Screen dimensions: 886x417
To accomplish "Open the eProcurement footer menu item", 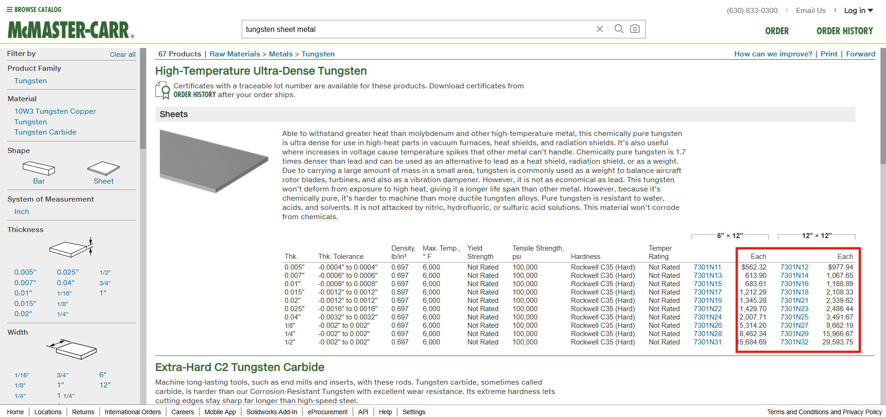I will point(328,412).
